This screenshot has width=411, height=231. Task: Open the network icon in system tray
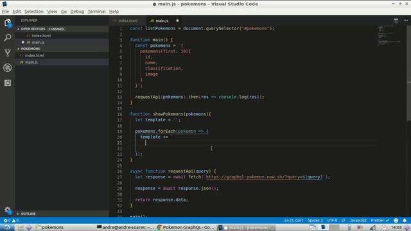(372, 227)
